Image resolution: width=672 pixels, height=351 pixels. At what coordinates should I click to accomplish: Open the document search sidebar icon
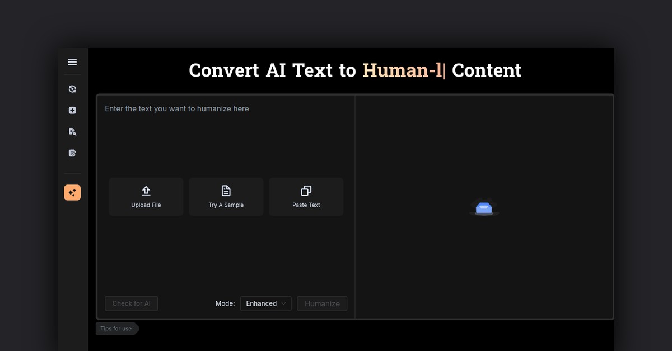(72, 132)
